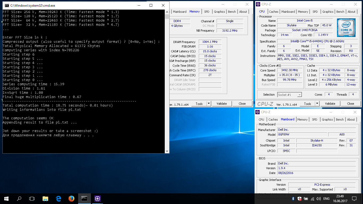Open the Wi-Fi network tray icon

click(313, 198)
